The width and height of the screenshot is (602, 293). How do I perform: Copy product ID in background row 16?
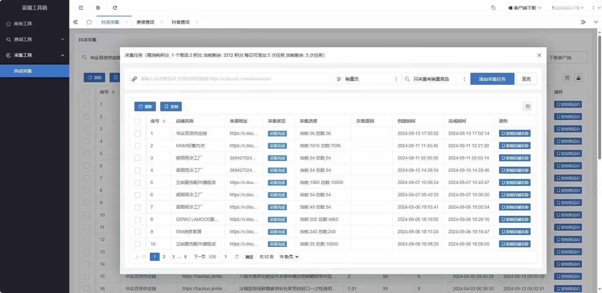click(x=568, y=289)
